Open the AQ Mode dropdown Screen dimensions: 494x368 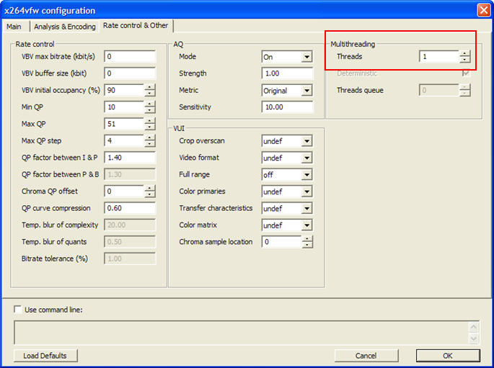coord(287,57)
